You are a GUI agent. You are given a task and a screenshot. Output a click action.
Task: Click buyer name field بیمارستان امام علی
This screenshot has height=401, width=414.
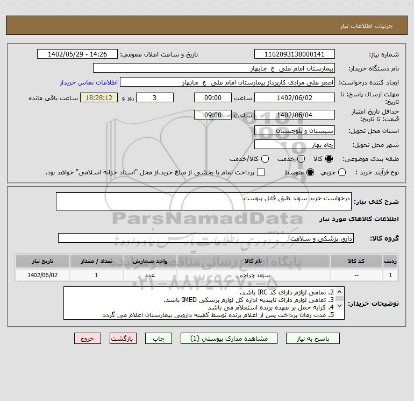[x=214, y=68]
